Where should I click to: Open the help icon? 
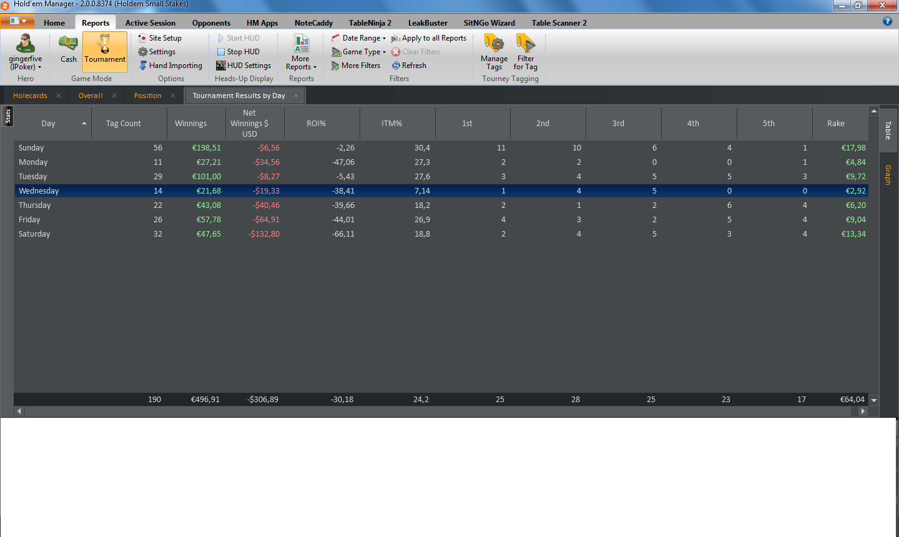[x=887, y=21]
